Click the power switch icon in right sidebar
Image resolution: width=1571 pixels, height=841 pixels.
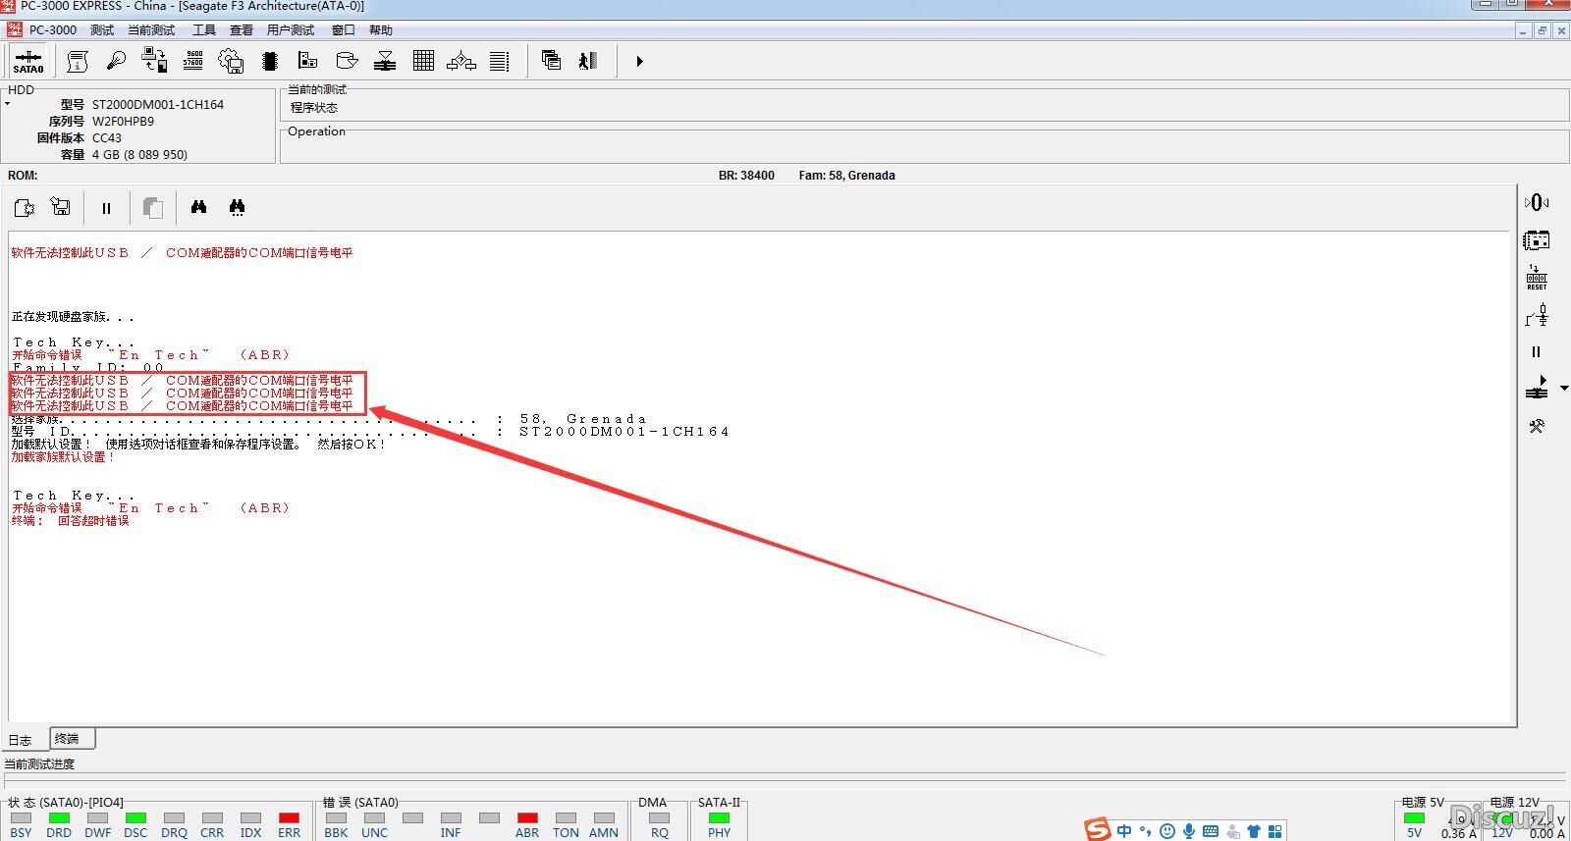1537,315
